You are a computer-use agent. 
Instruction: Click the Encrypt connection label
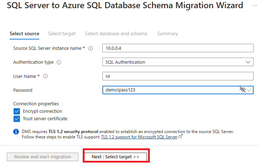click(x=42, y=111)
